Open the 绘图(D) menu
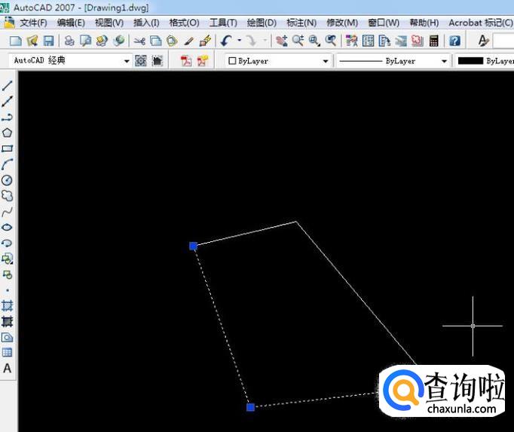 click(262, 23)
